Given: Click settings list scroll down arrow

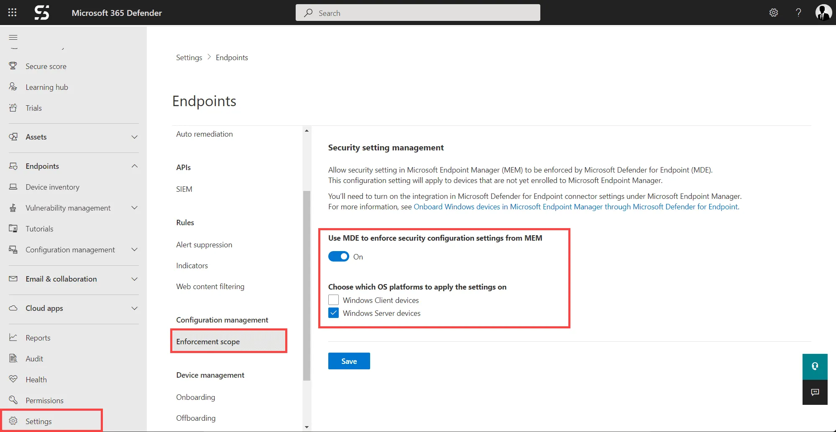Looking at the screenshot, I should tap(307, 427).
